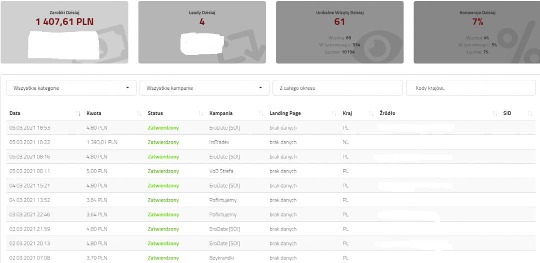540x263 pixels.
Task: Open the Z całego okresu date filter
Action: pyautogui.click(x=337, y=88)
